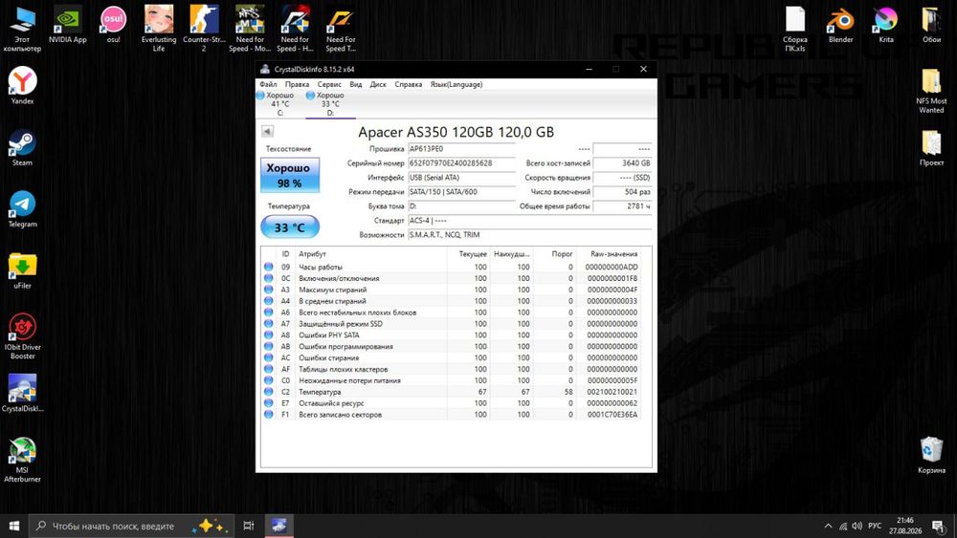
Task: Launch IObit Driver Booster shortcut
Action: (23, 336)
